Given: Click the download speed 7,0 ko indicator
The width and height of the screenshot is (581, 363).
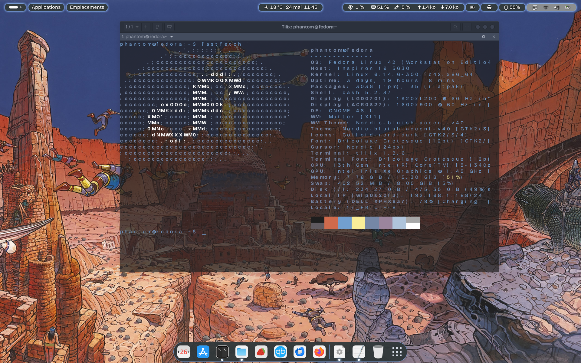Looking at the screenshot, I should tap(450, 7).
